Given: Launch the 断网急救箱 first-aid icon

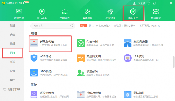Looking at the screenshot, I should tap(34, 43).
